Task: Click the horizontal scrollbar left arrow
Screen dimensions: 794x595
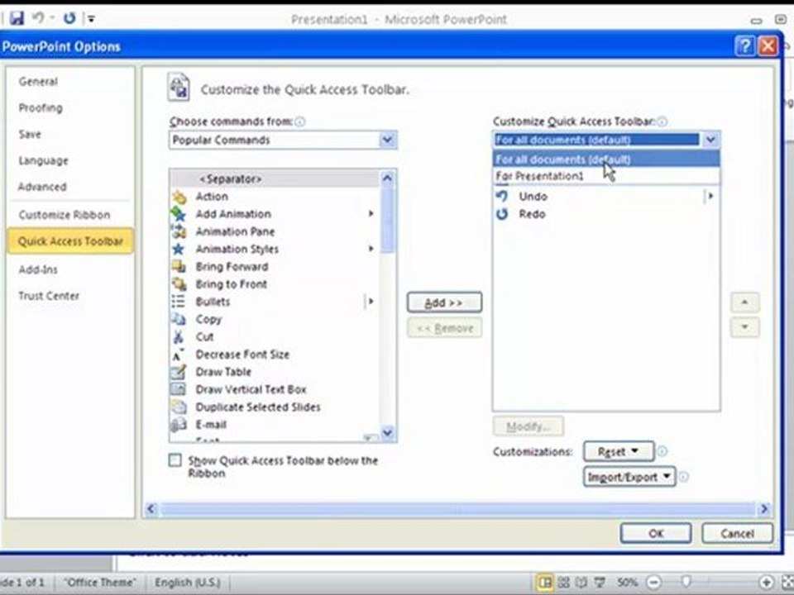Action: [x=151, y=509]
